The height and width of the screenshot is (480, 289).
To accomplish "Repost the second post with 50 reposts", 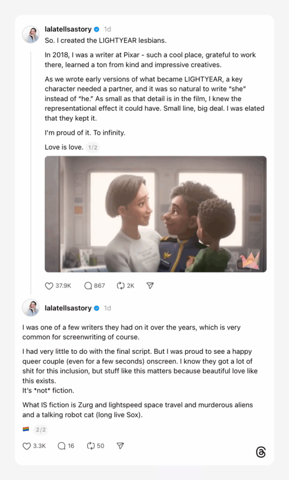I will click(91, 446).
